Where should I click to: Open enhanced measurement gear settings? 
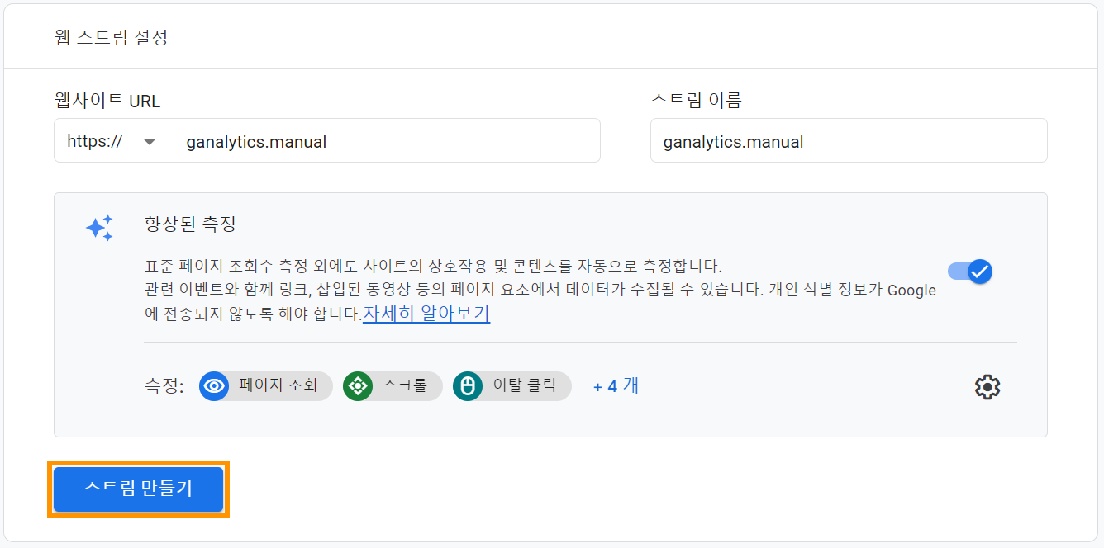[x=987, y=387]
